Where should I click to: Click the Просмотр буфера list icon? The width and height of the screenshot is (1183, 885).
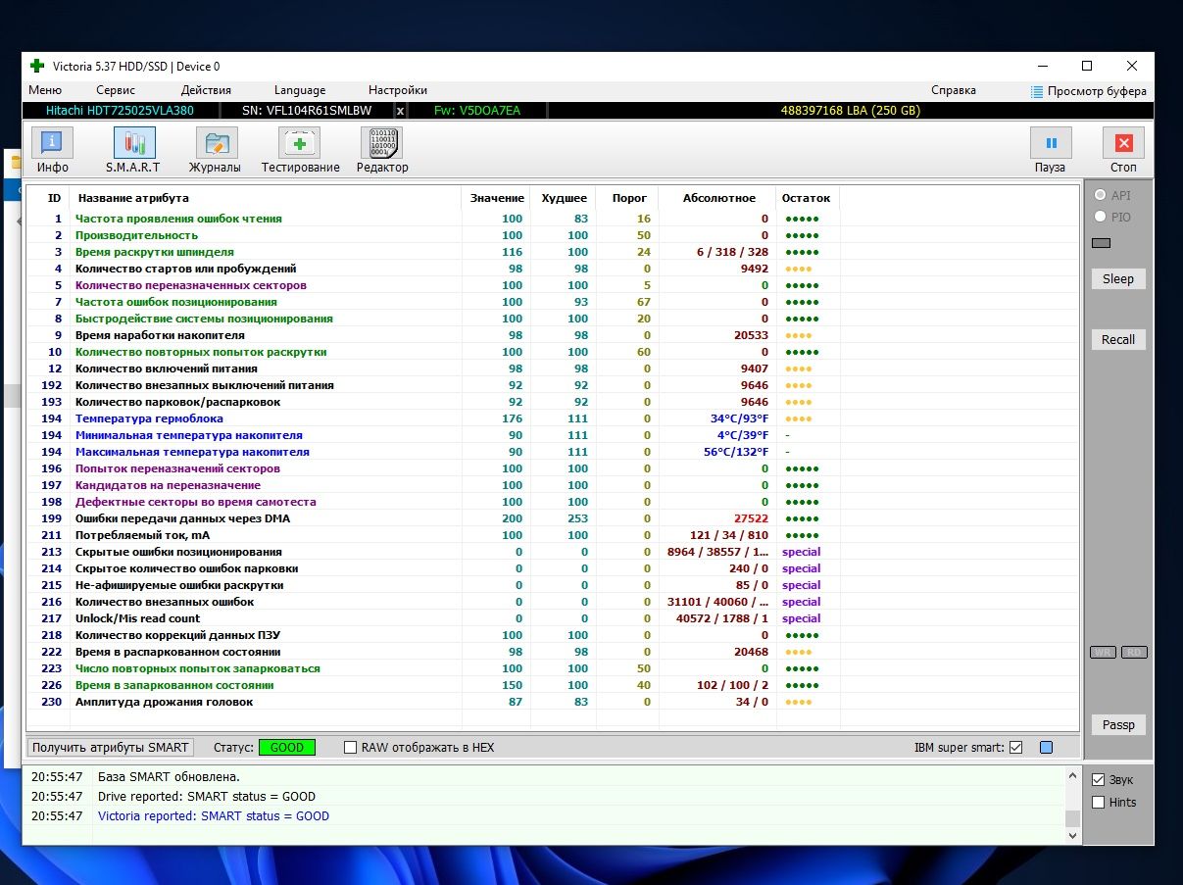(x=1037, y=91)
